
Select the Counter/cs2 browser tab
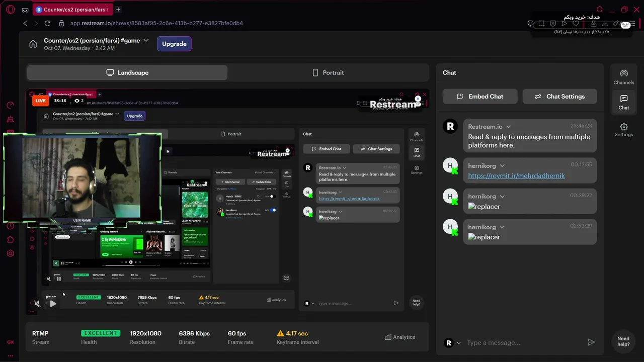pos(72,10)
